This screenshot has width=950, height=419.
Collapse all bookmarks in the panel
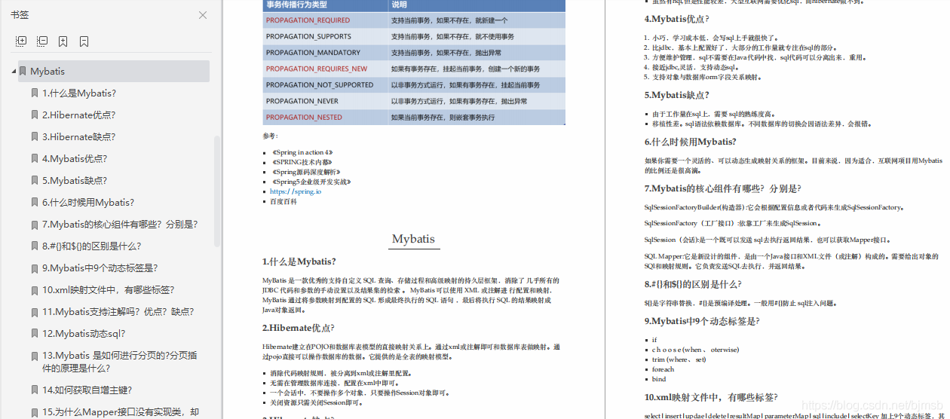pos(42,41)
